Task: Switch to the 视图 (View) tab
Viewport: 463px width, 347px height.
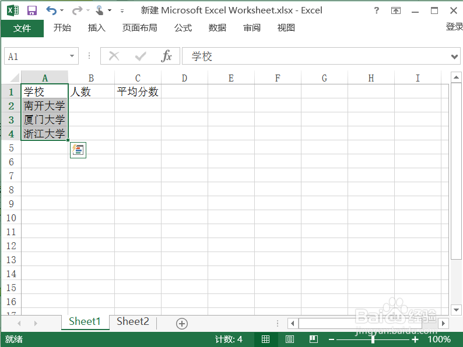Action: coord(286,28)
